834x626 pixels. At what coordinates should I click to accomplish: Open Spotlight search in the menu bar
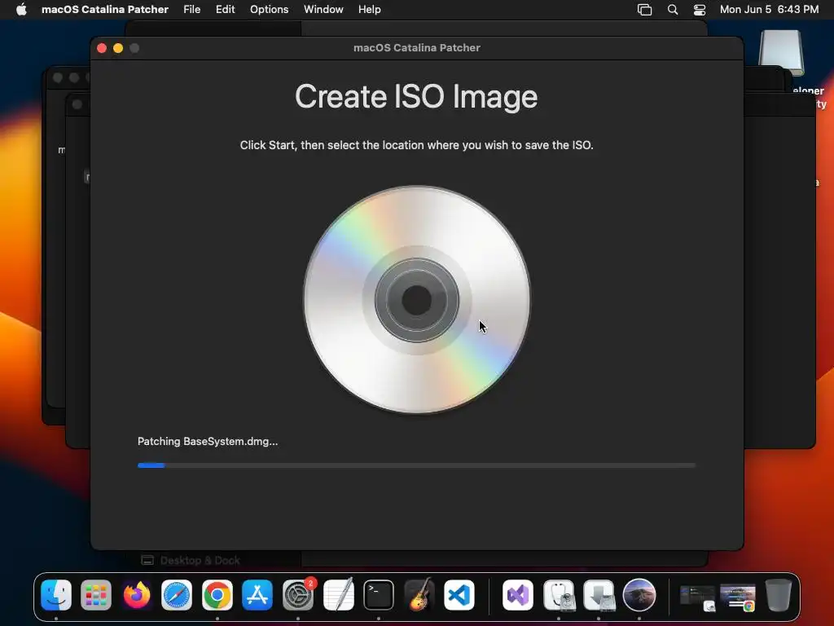pos(673,10)
